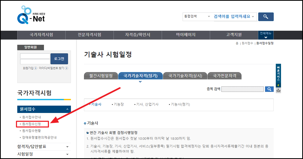Switch to the 월간시험일정 tab
Screen dimensions: 303x159
(x=100, y=75)
